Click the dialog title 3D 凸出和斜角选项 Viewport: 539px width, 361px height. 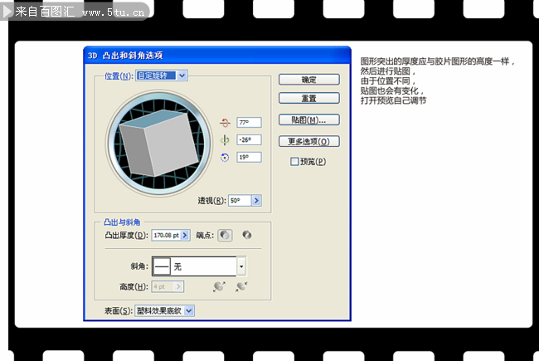(x=125, y=56)
